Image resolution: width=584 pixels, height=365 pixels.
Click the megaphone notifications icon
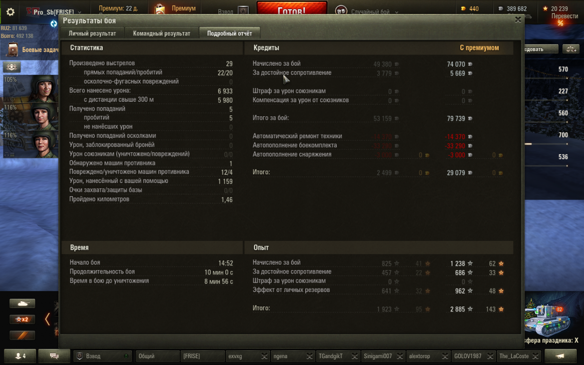pyautogui.click(x=561, y=356)
